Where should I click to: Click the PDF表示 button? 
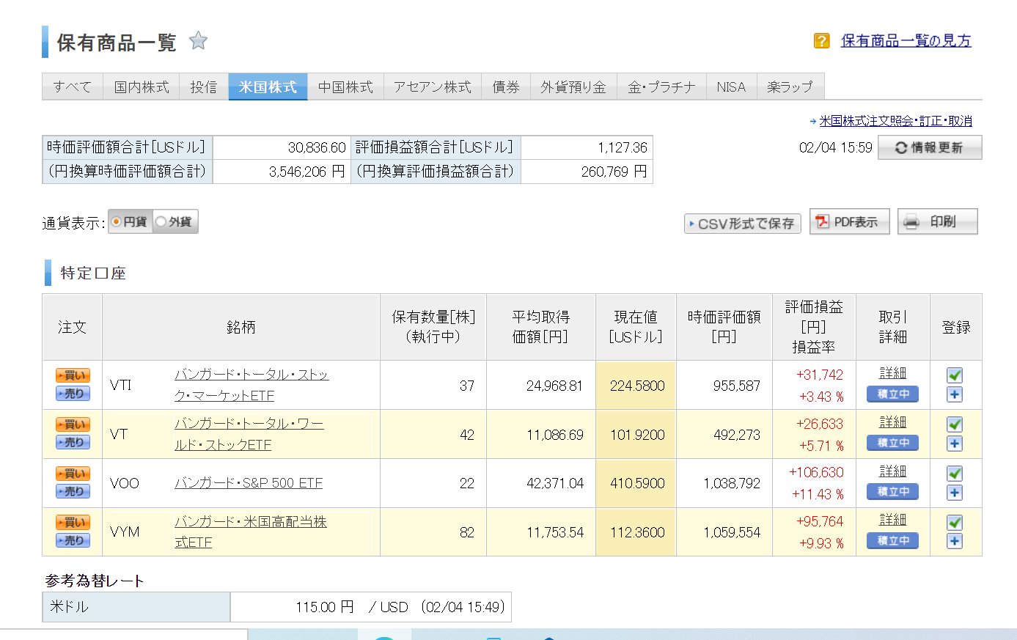pos(849,221)
